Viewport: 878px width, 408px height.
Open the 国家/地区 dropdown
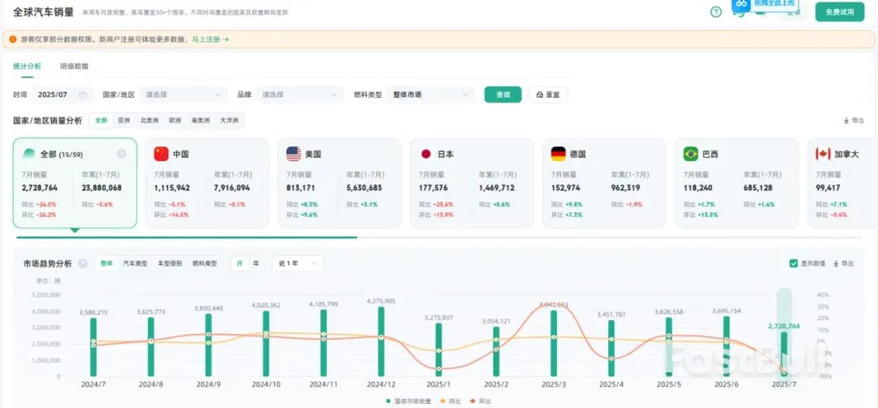(183, 94)
